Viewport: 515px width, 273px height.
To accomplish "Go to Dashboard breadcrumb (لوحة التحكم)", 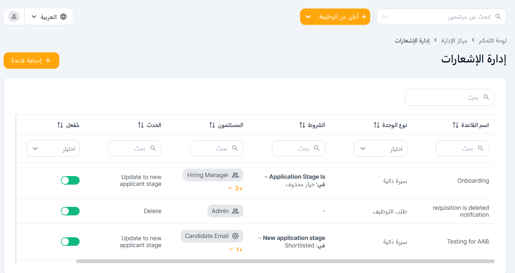I will (492, 41).
